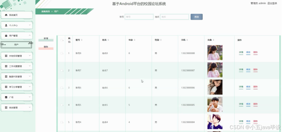The width and height of the screenshot is (282, 132).
Task: Expand the 失物招领管理 menu chevron
Action: coord(30,56)
